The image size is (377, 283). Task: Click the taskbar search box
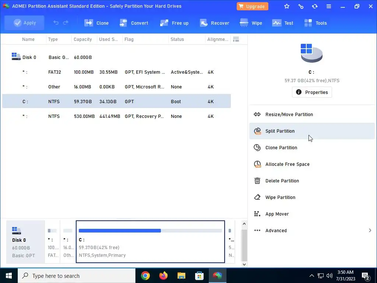click(x=77, y=276)
